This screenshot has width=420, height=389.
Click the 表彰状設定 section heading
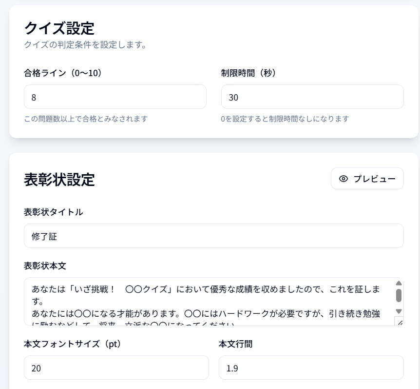pos(59,180)
